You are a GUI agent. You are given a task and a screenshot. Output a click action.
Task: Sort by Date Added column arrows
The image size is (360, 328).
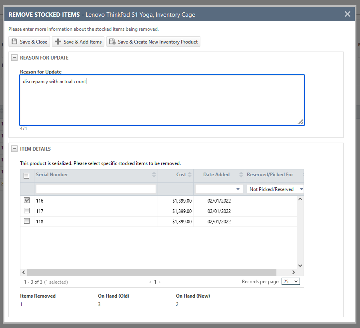(241, 175)
